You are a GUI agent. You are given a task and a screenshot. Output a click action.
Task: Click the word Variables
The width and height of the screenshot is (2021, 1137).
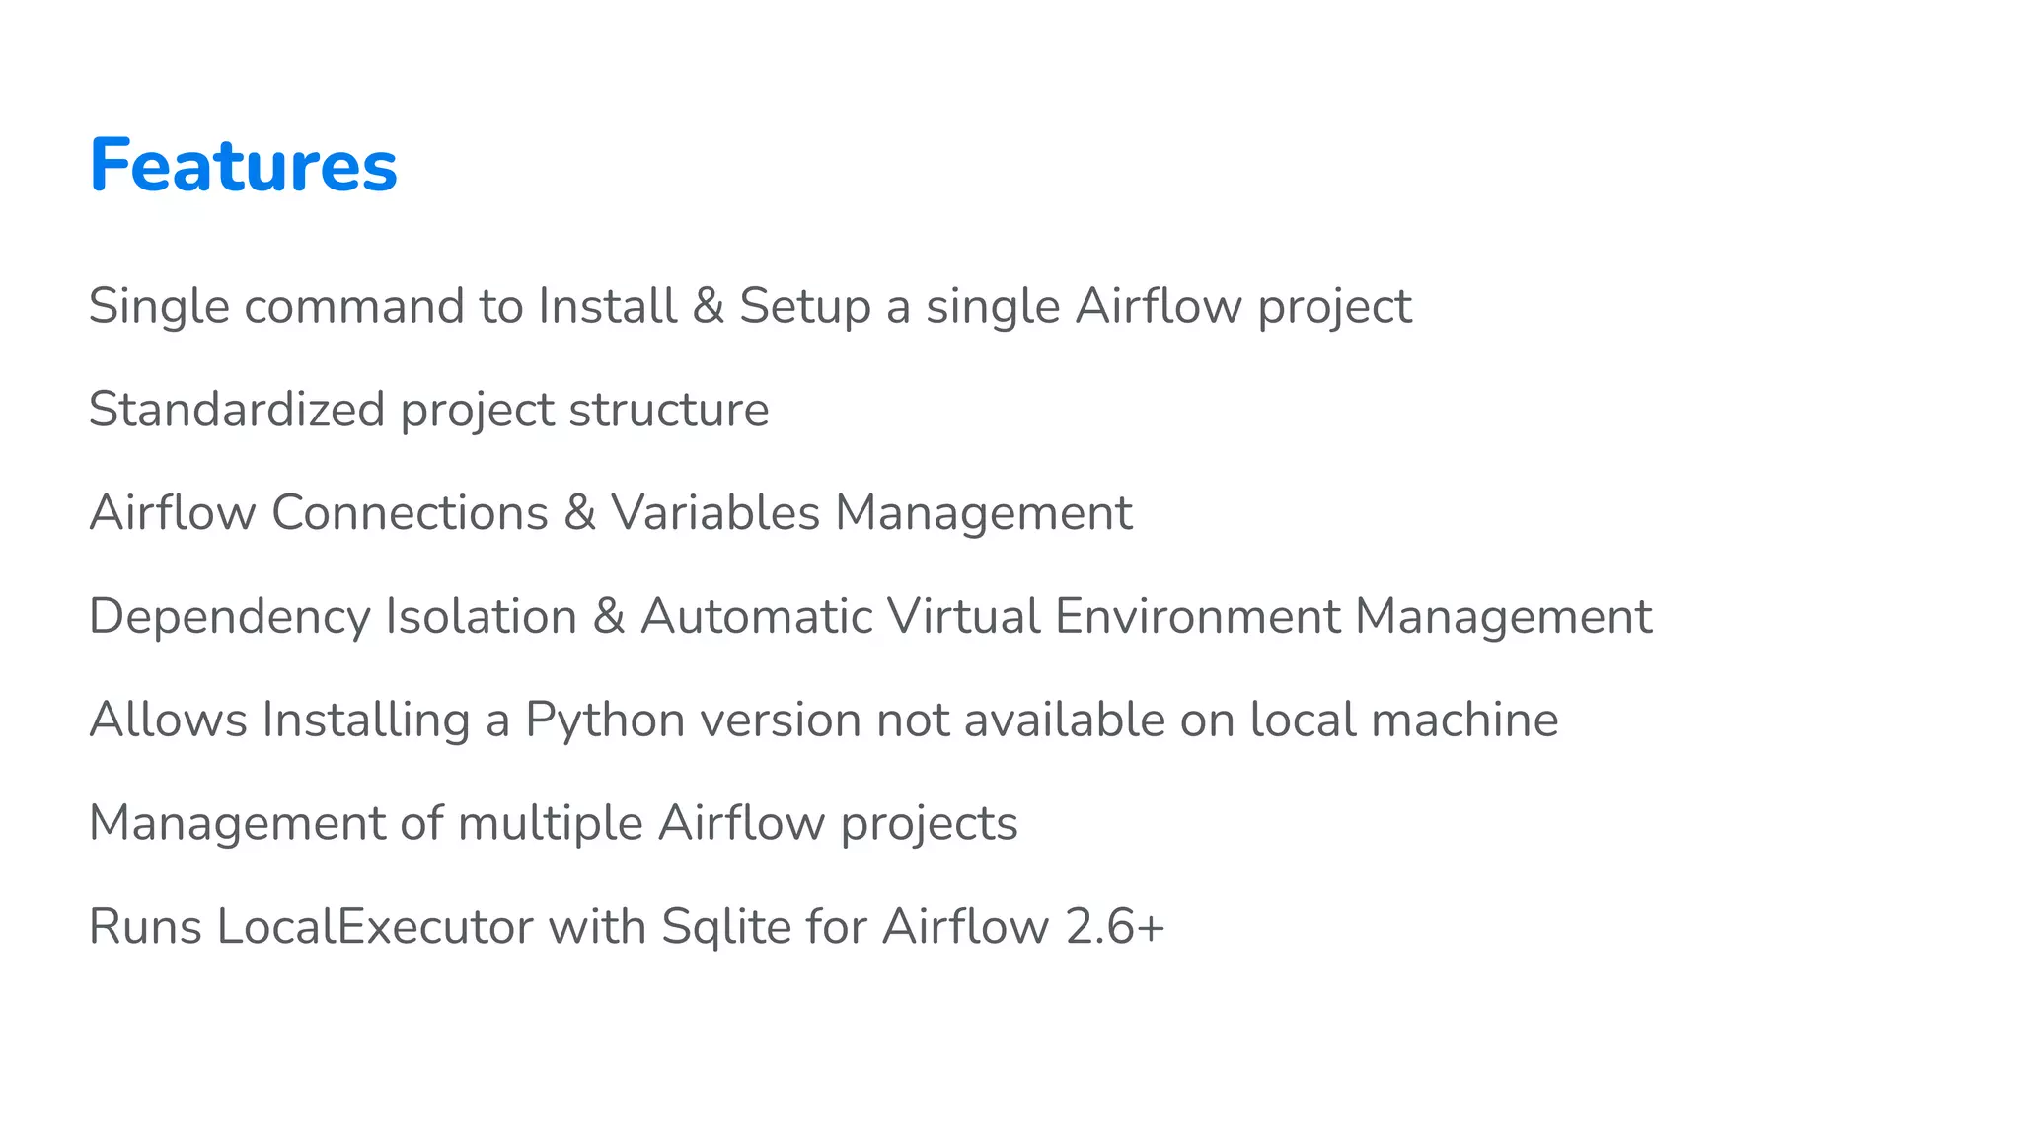tap(715, 513)
